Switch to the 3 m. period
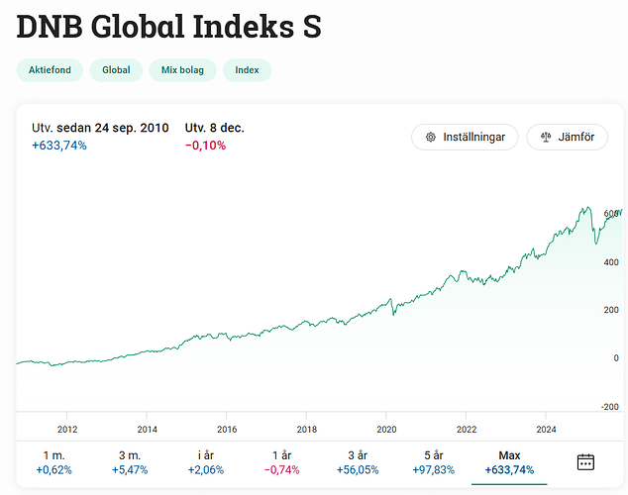Image resolution: width=628 pixels, height=495 pixels. [132, 462]
